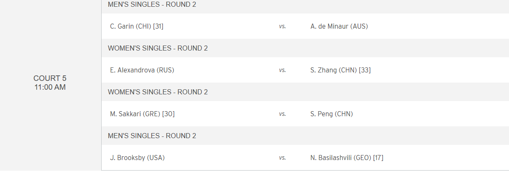Image resolution: width=509 pixels, height=171 pixels.
Task: Click the vs. between Alexandrova and Zhang
Action: 282,70
